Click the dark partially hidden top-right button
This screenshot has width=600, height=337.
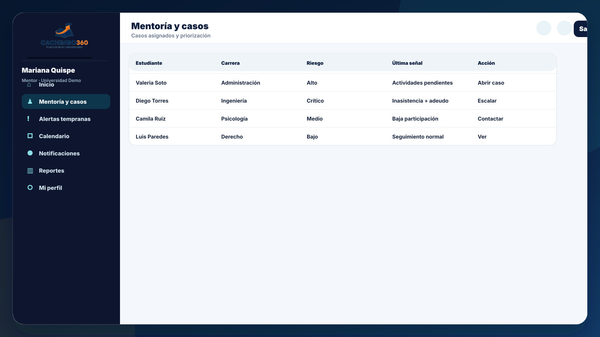[x=580, y=29]
